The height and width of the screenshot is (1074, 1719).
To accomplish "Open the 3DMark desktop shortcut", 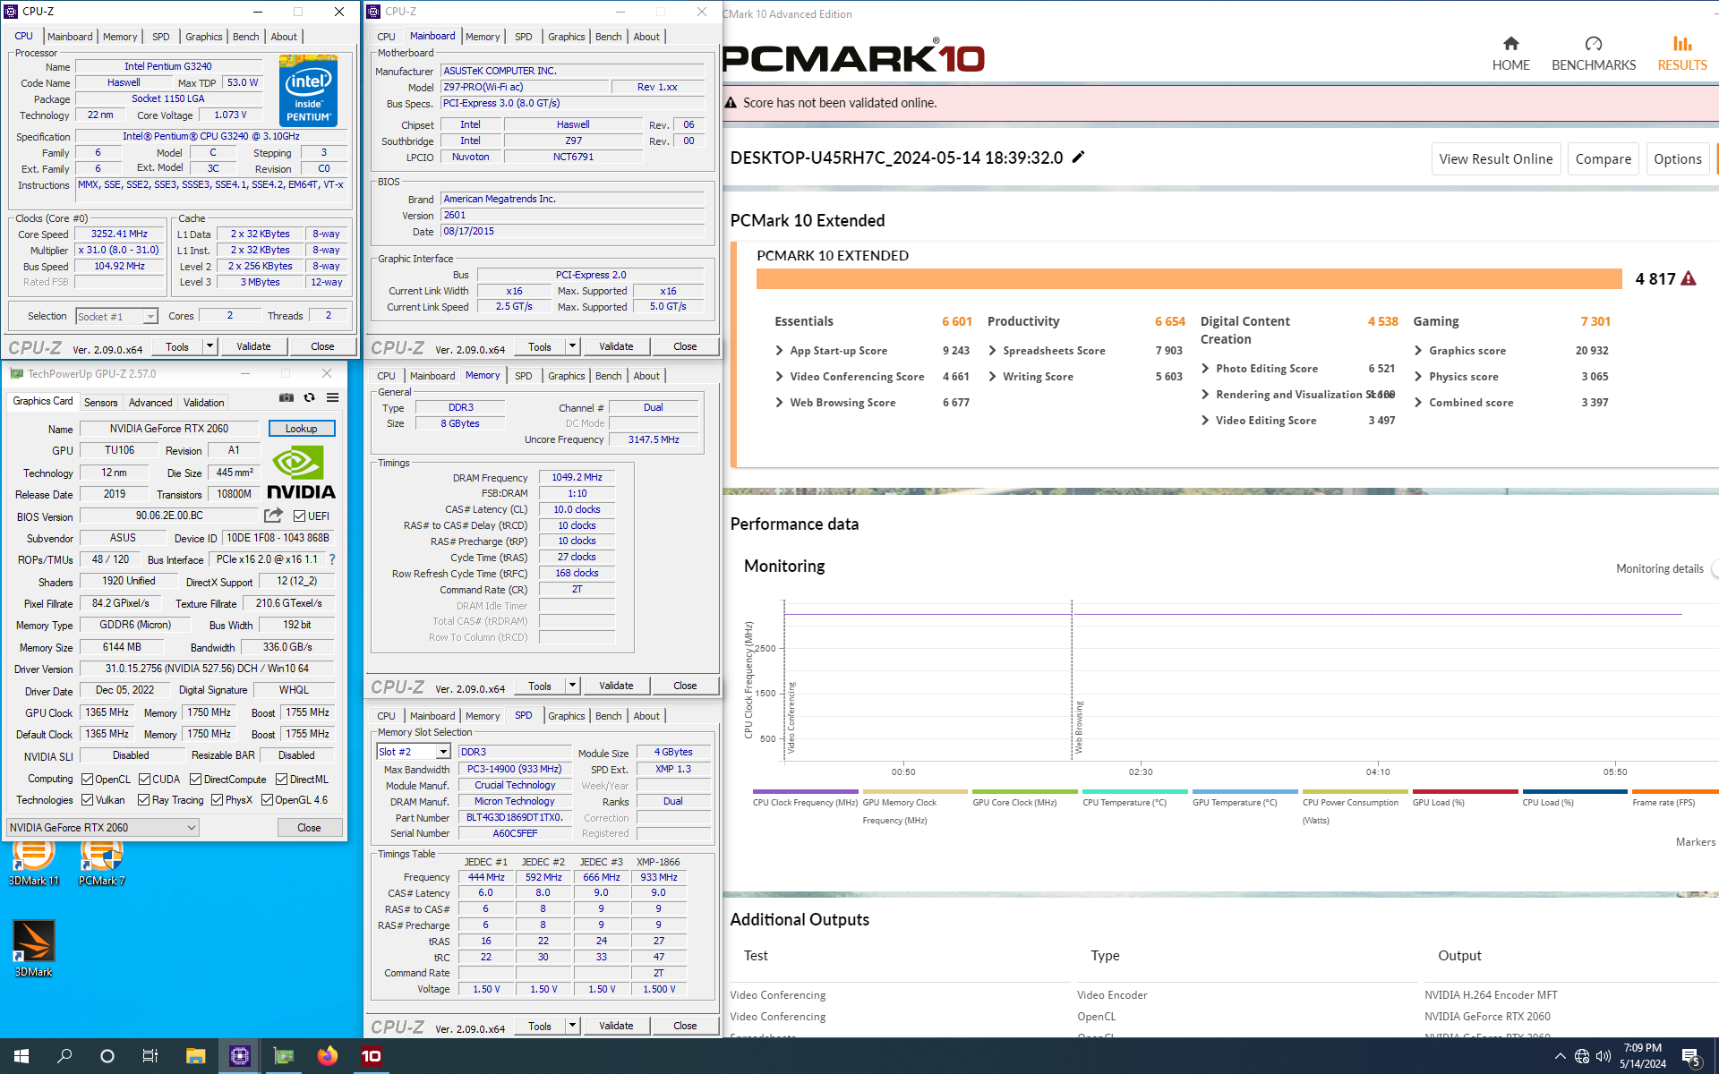I will [34, 949].
